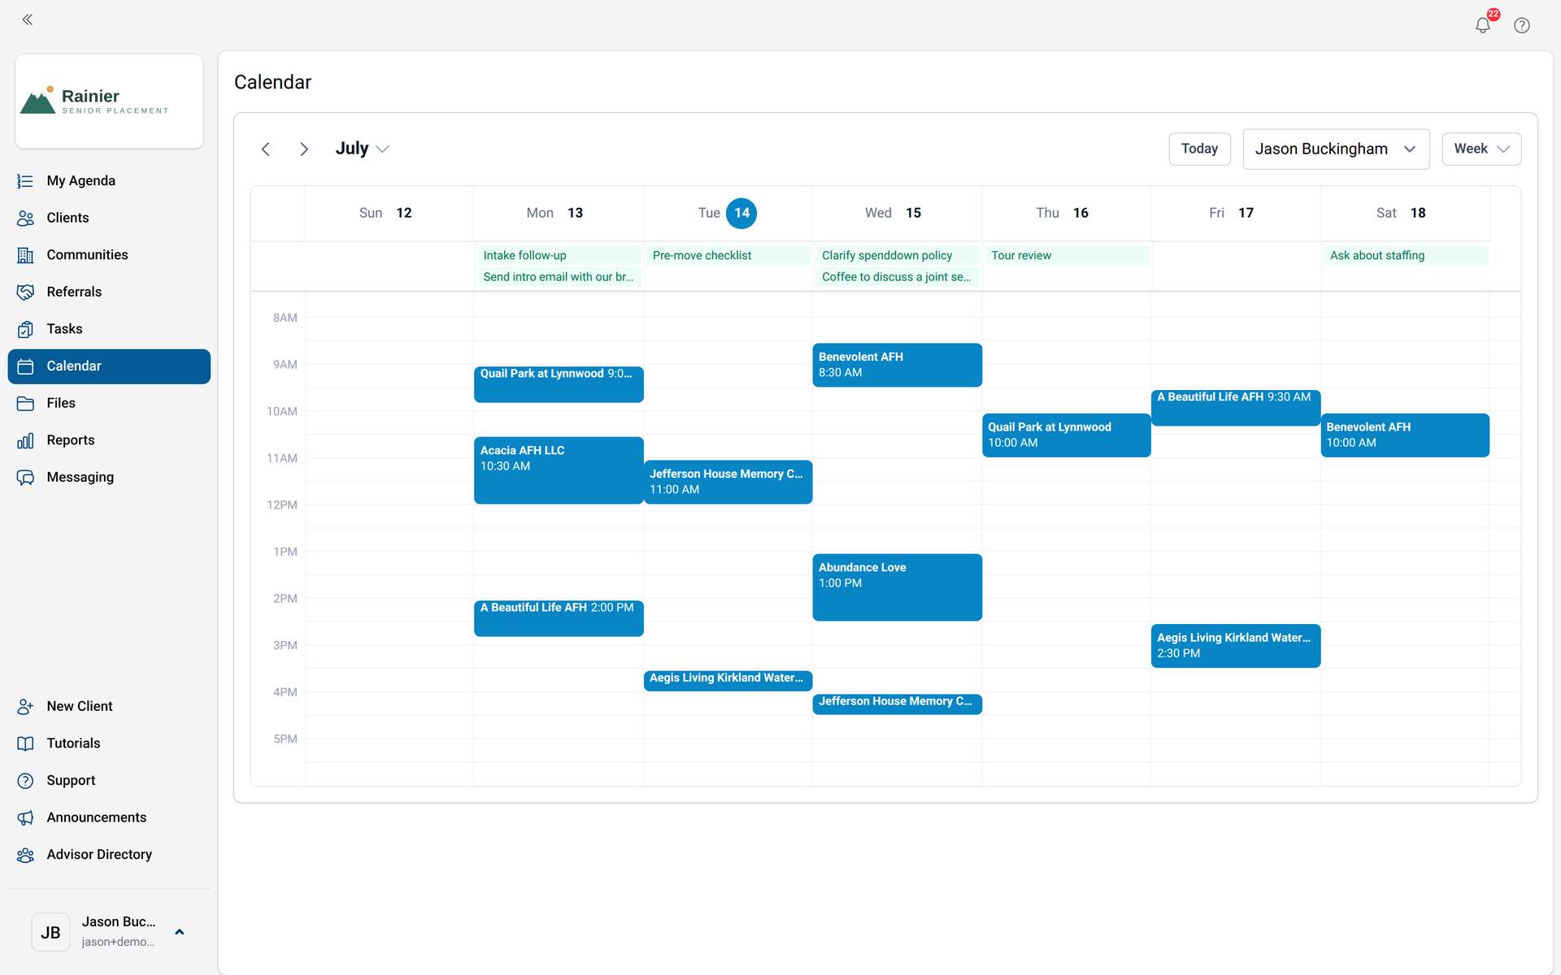The height and width of the screenshot is (975, 1561).
Task: Click the Rainier Senior Placement logo
Action: tap(109, 102)
